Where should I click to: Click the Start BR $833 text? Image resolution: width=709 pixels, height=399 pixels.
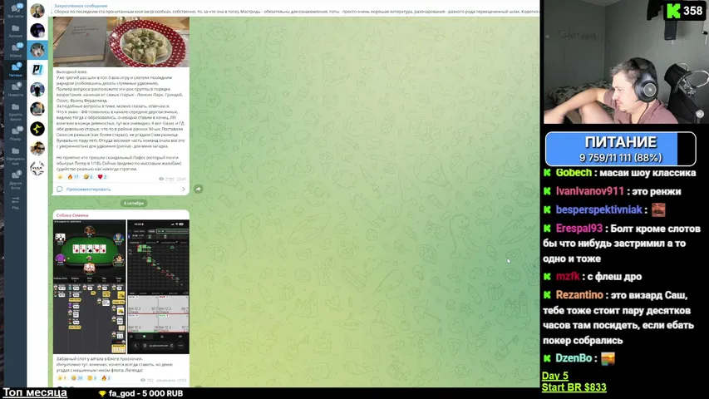click(x=574, y=387)
